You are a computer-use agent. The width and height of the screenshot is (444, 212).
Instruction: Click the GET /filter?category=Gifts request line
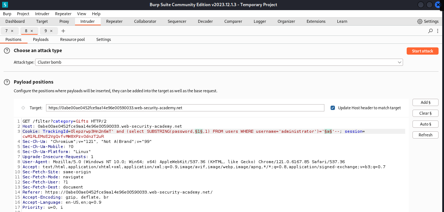point(65,121)
